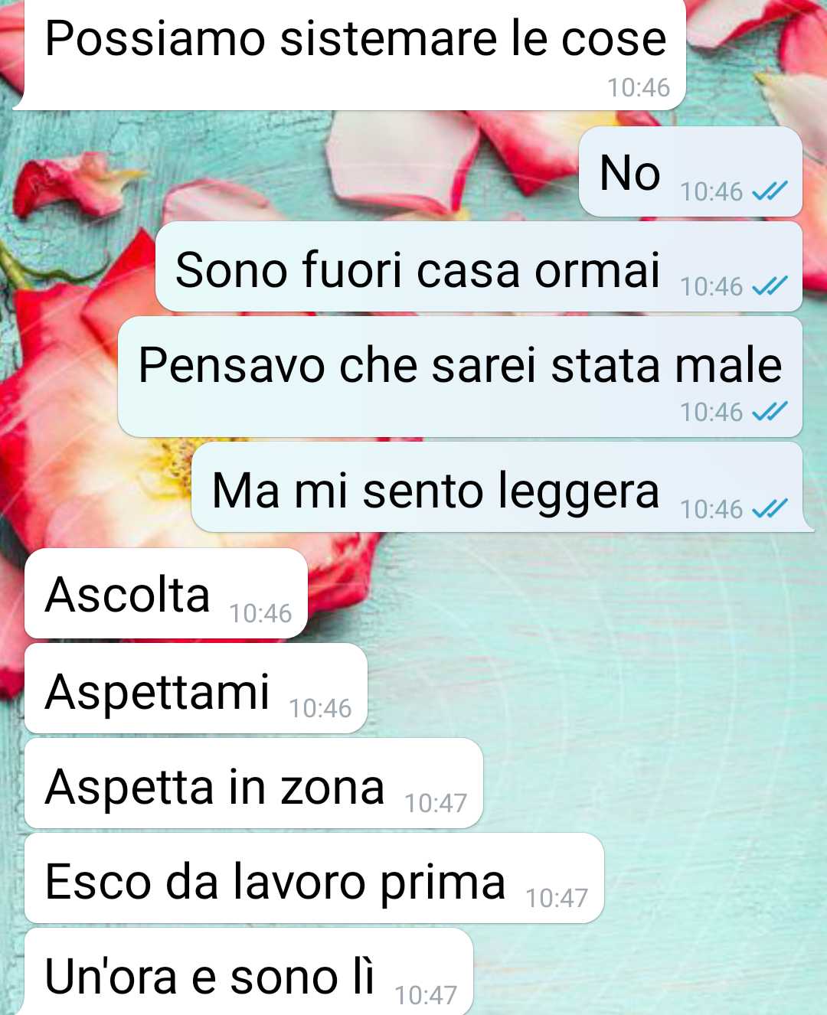Tap the 10:46 timestamp on "Aspettami"
The height and width of the screenshot is (1015, 827).
(320, 708)
